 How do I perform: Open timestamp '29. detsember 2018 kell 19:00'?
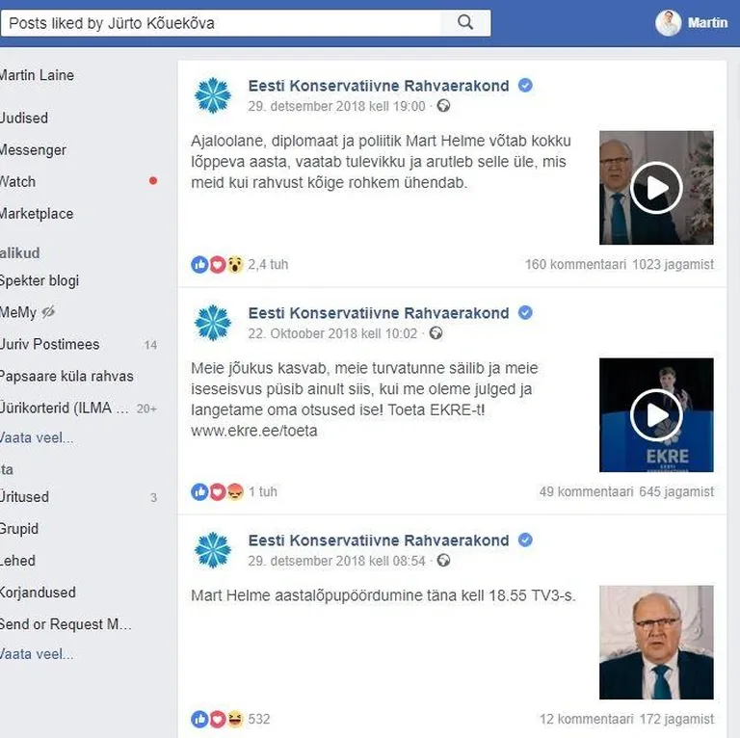(336, 106)
